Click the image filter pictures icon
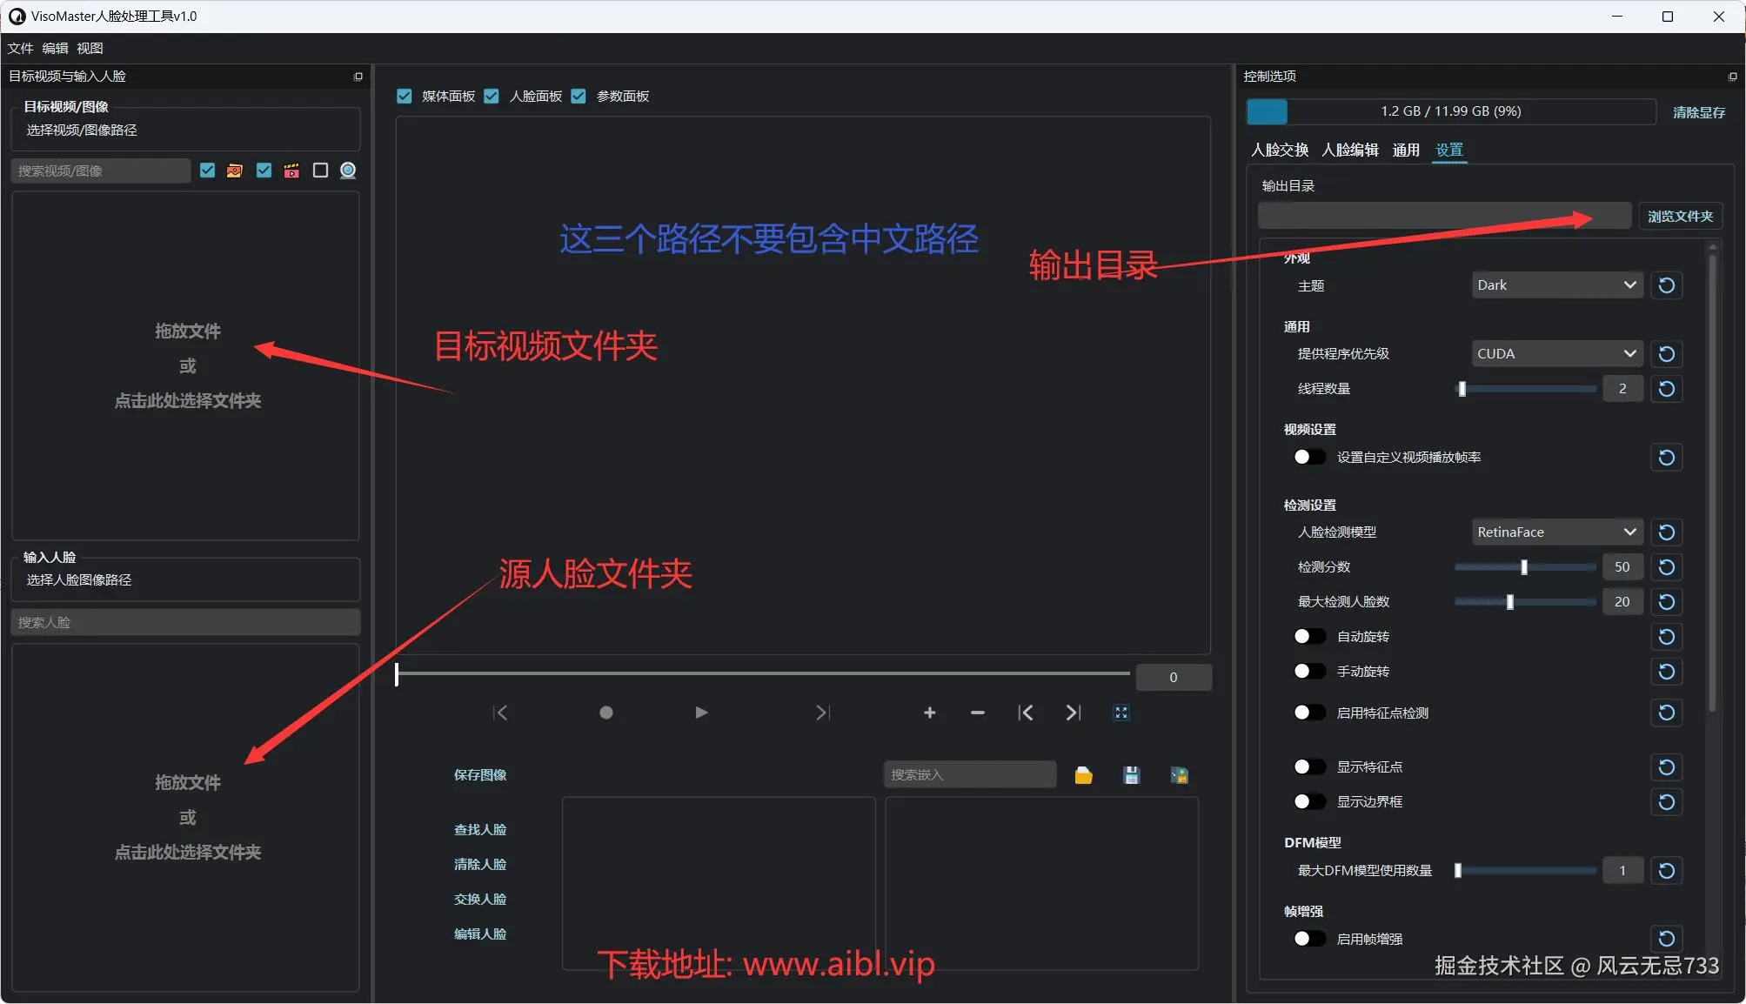Image resolution: width=1746 pixels, height=1004 pixels. (235, 171)
